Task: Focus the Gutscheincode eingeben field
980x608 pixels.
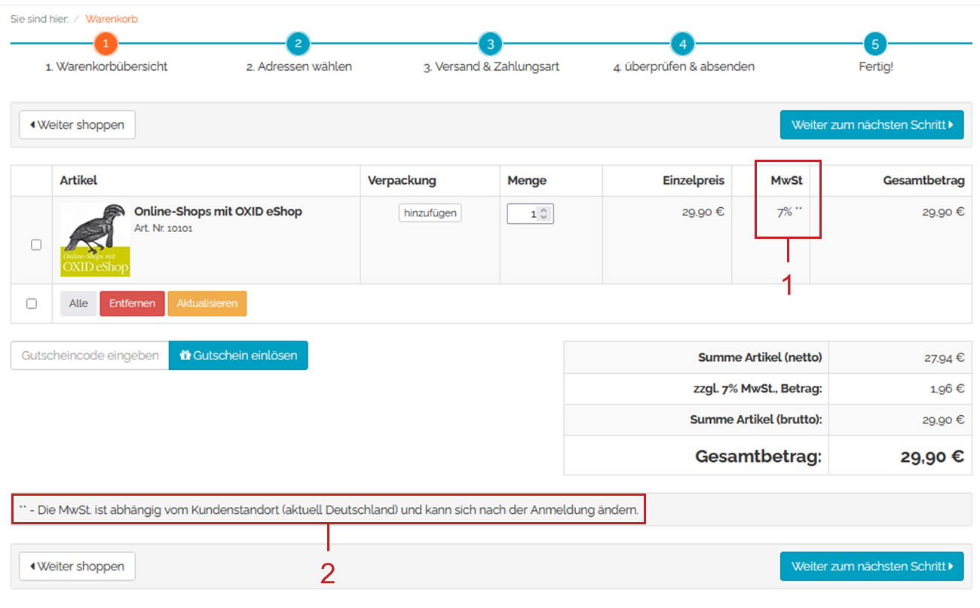Action: point(90,356)
